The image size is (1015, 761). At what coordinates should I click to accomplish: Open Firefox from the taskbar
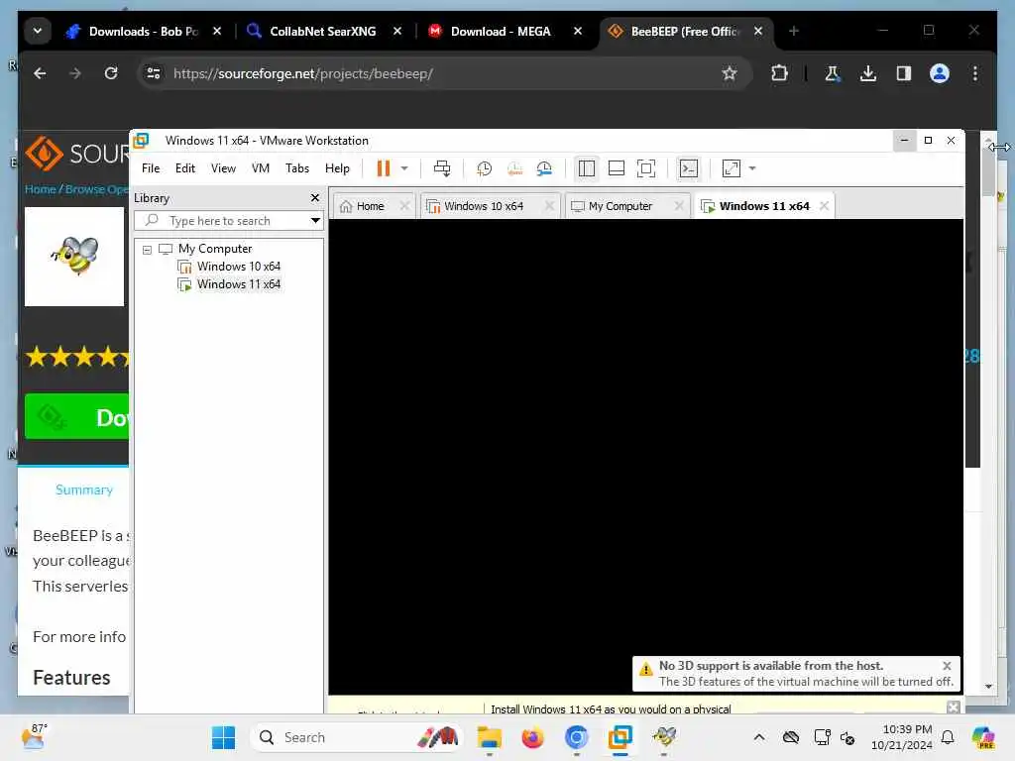tap(532, 737)
